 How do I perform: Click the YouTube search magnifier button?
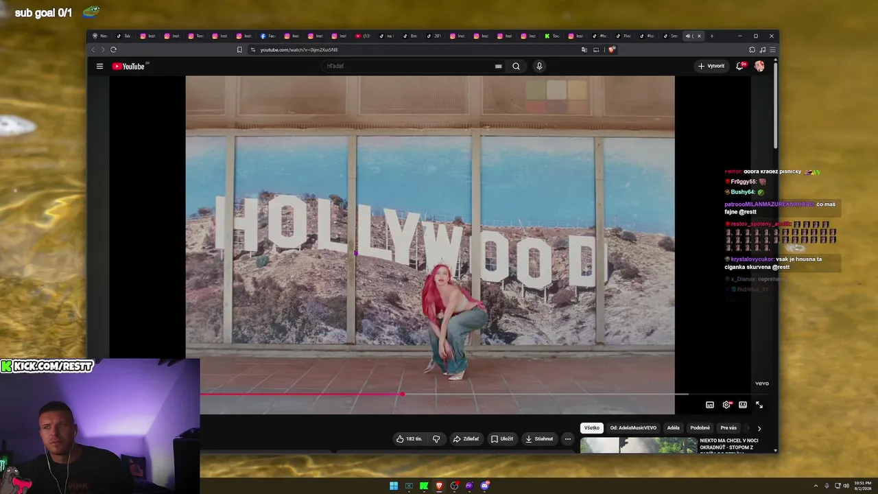(516, 66)
